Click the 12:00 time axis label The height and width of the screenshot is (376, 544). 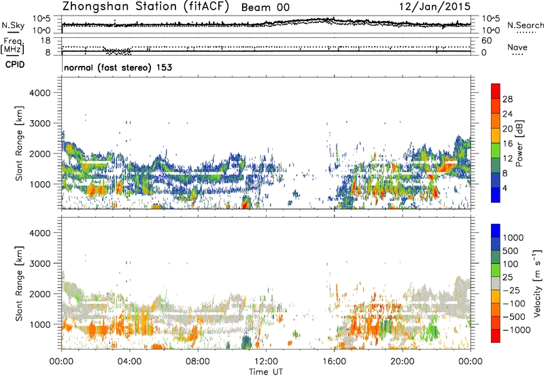pos(266,362)
